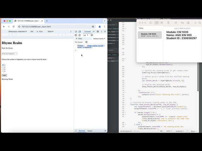This screenshot has width=202, height=151.
Task: Select the radio button 5
Action: point(3,71)
